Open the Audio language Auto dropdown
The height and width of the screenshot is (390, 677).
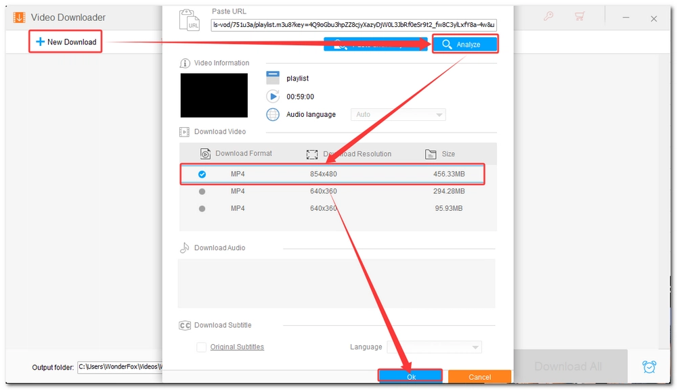[398, 115]
